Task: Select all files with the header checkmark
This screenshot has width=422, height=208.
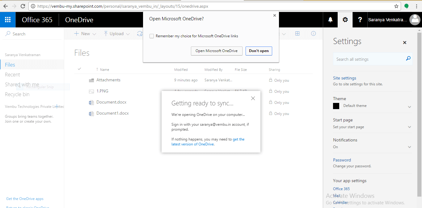Action: 79,69
